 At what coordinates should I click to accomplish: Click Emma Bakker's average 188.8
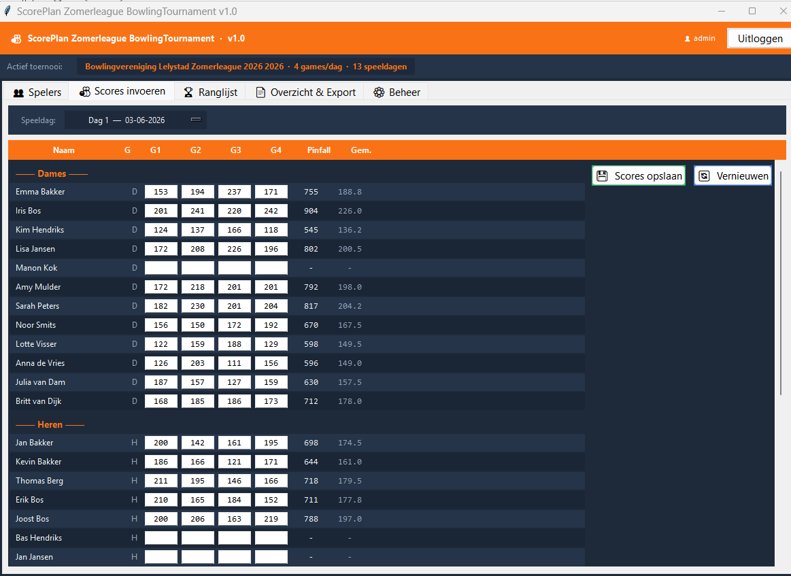point(350,192)
